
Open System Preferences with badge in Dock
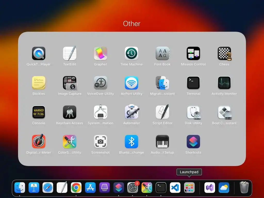coord(133,188)
